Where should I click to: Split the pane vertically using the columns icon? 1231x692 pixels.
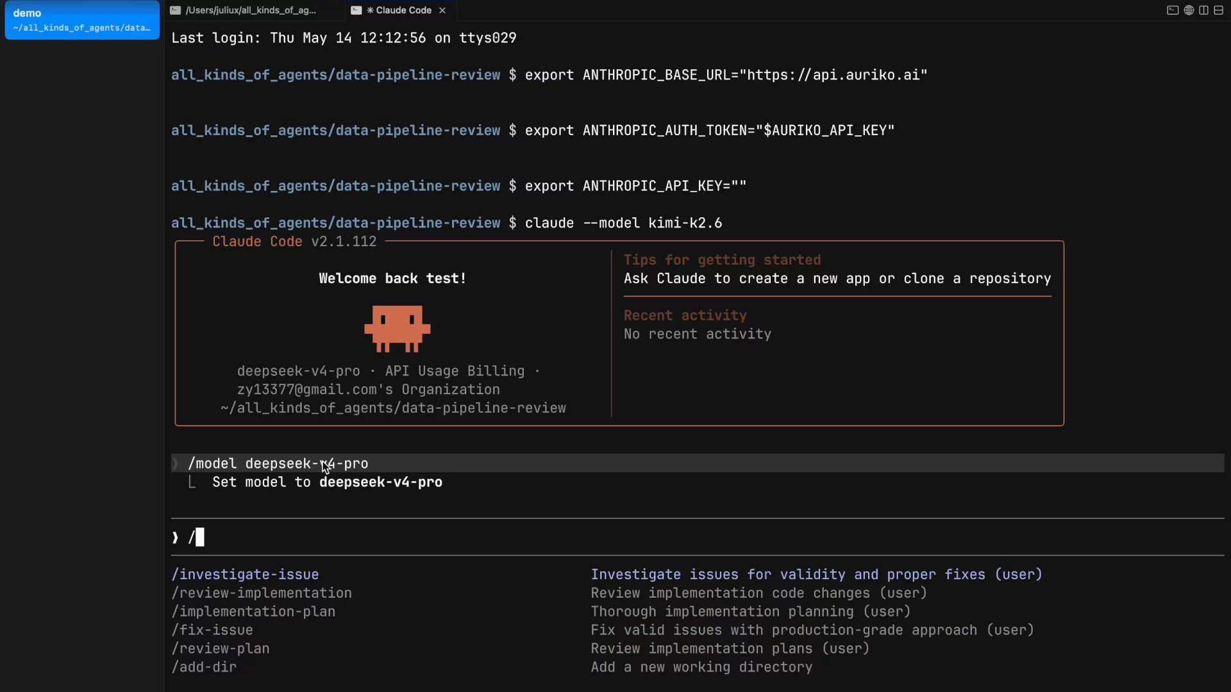click(x=1203, y=10)
